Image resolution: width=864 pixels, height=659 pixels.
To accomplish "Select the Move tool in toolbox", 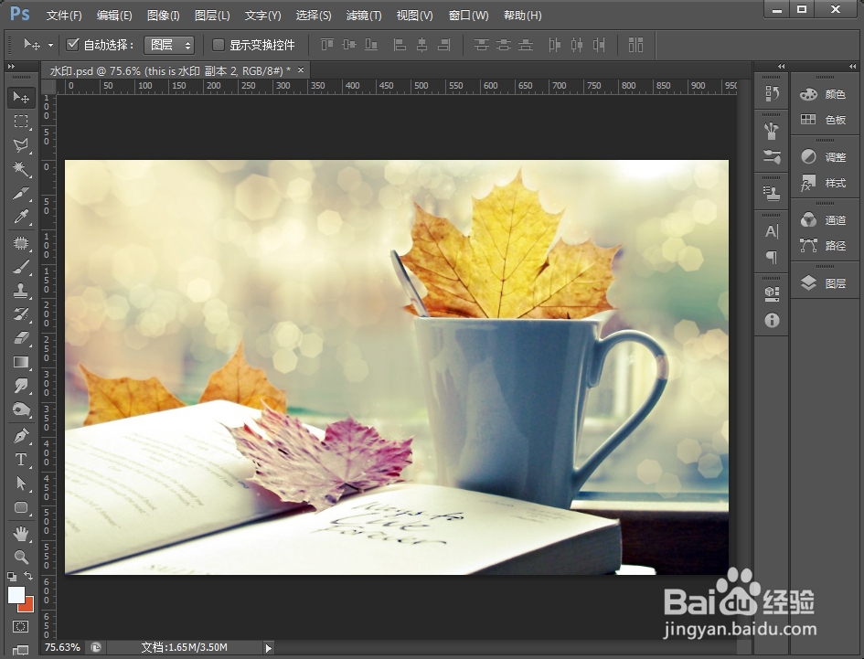I will (21, 98).
